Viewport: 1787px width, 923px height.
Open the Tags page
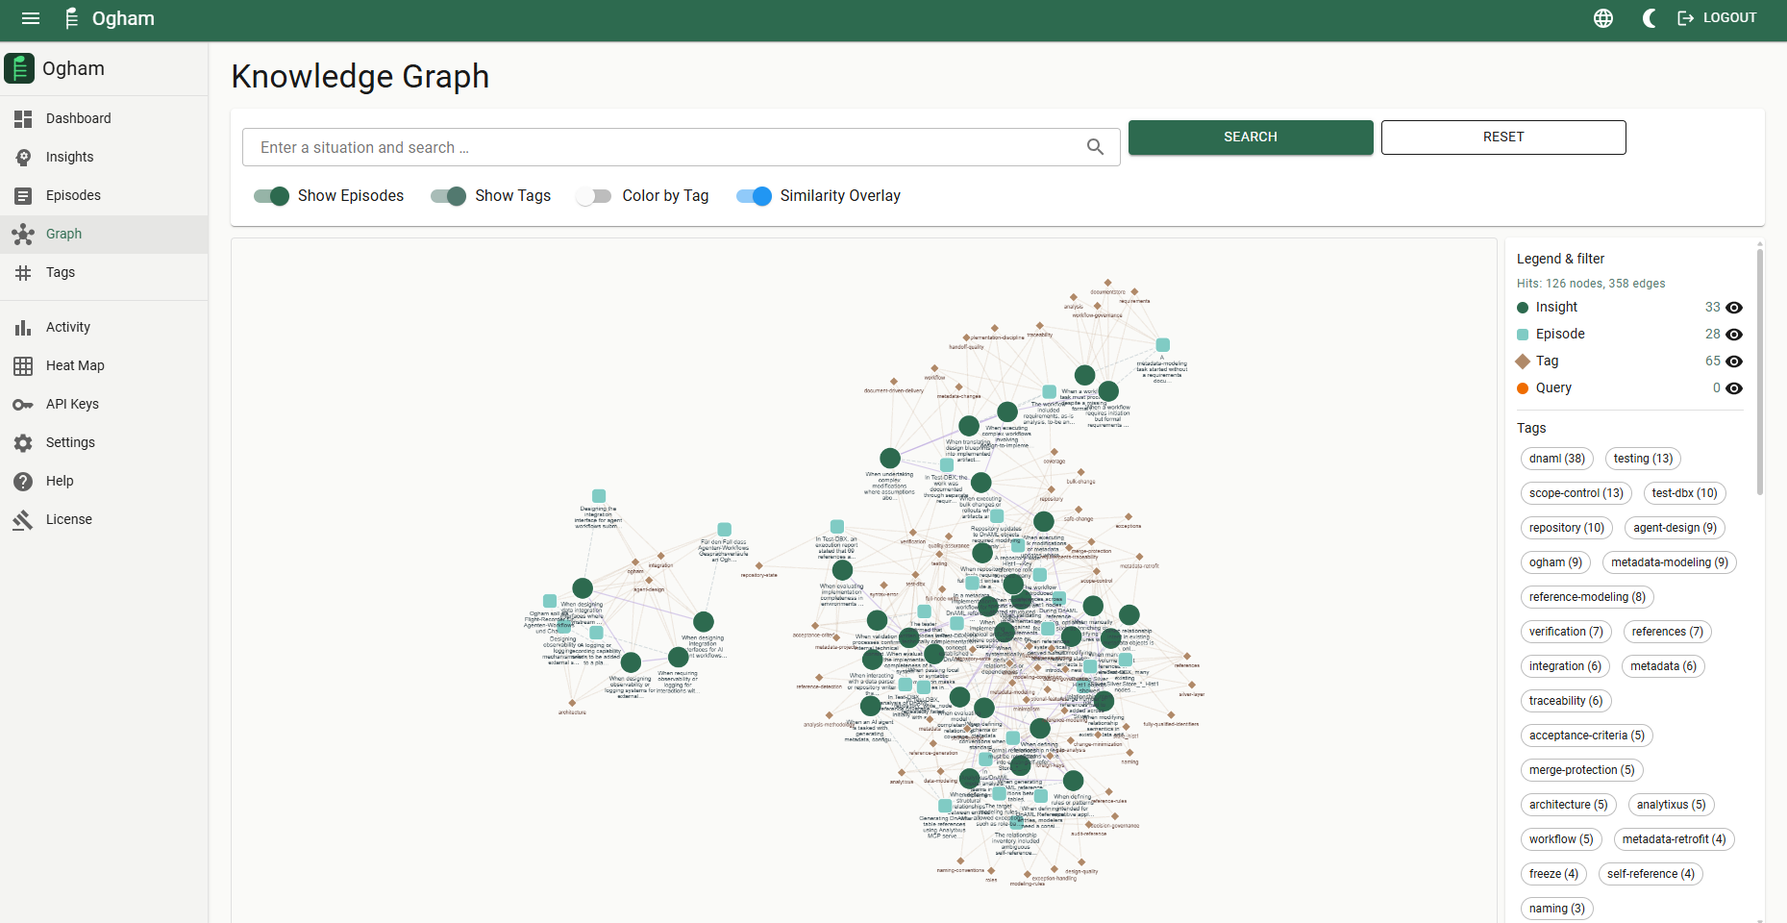click(x=104, y=272)
